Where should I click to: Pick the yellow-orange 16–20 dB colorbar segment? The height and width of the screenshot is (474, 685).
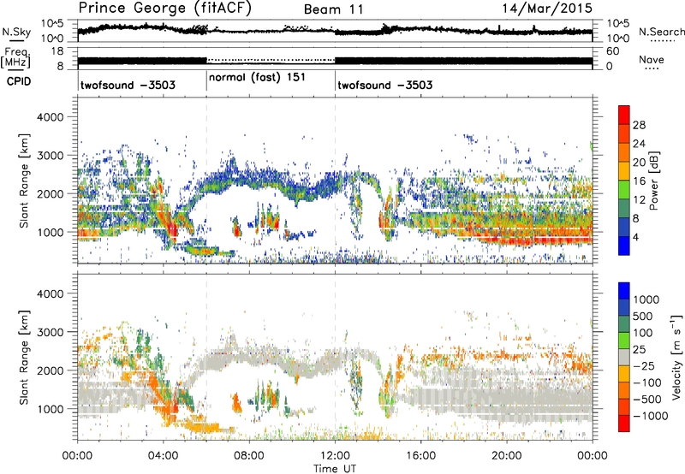pyautogui.click(x=624, y=170)
